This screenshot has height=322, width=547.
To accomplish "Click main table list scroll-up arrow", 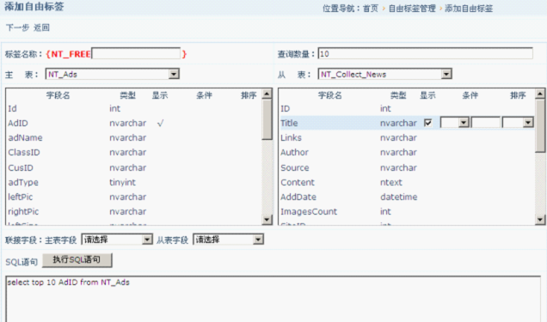I will 267,94.
